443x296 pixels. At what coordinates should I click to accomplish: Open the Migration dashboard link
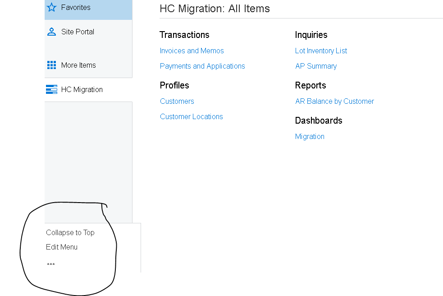coord(310,136)
